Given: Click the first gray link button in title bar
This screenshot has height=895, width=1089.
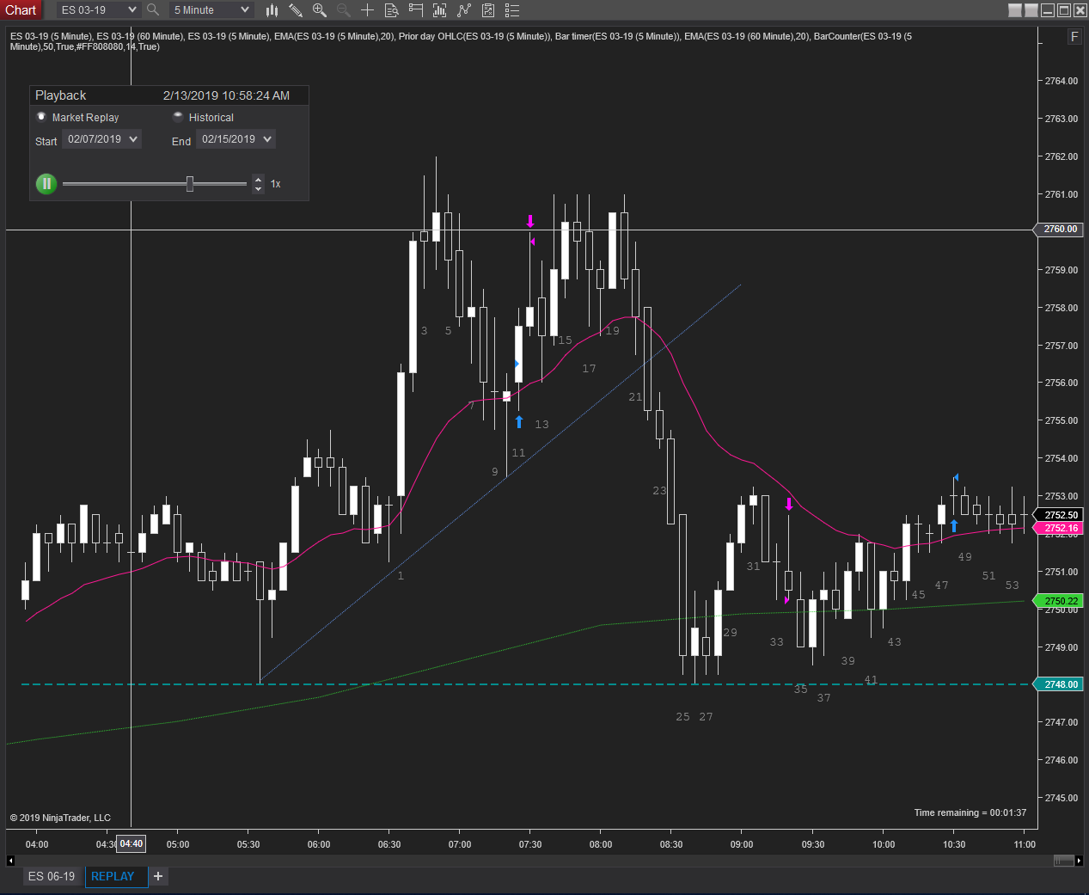Looking at the screenshot, I should click(1015, 10).
